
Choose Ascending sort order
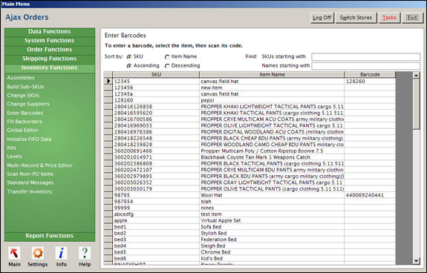point(129,66)
